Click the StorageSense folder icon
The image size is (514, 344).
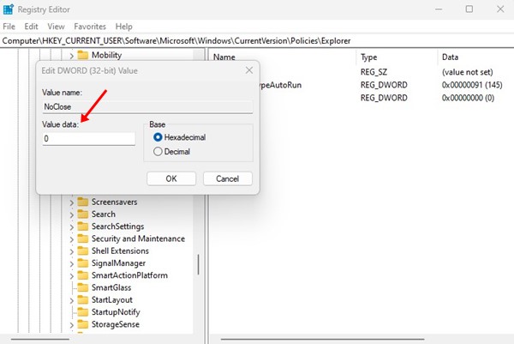click(x=83, y=325)
